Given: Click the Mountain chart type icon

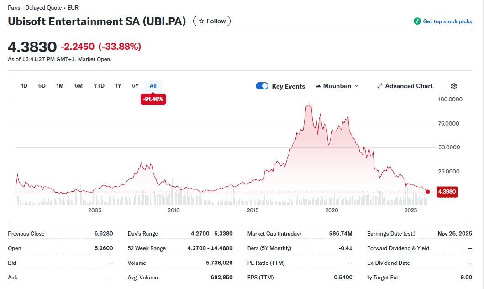Looking at the screenshot, I should click(318, 86).
